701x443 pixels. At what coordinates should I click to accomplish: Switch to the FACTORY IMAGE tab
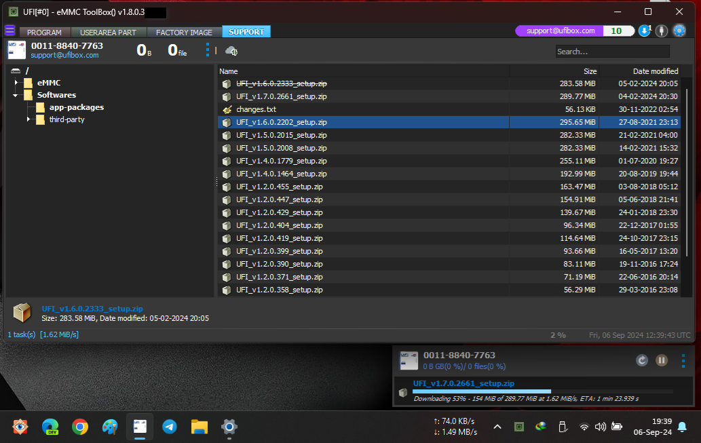[x=184, y=32]
